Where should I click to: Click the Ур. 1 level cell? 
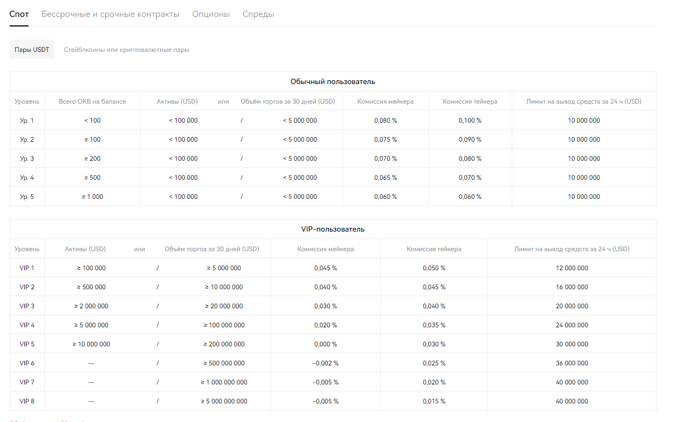tap(27, 121)
